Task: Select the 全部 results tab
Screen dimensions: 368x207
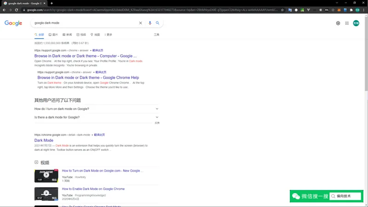Action: [39, 35]
